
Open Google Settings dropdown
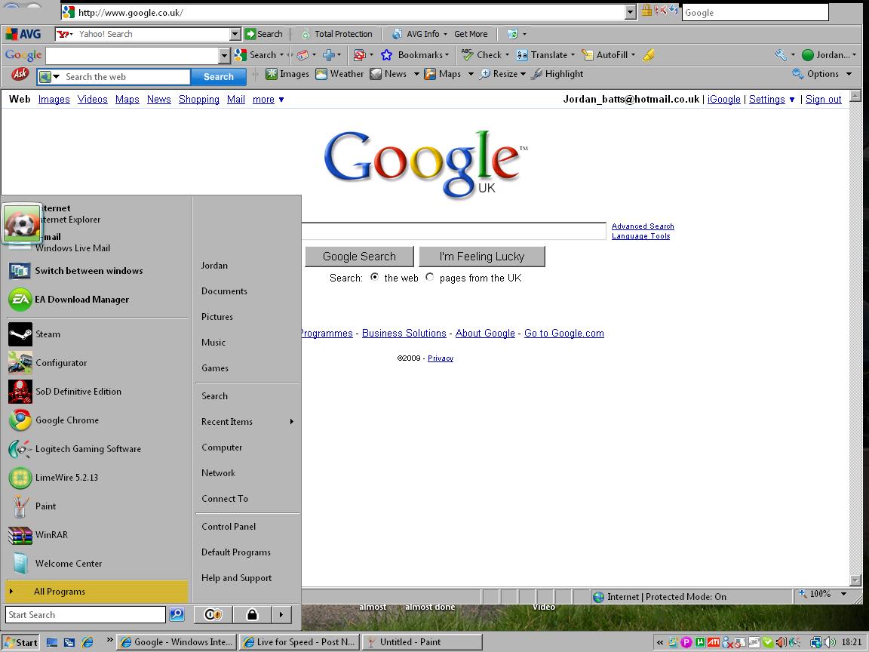pos(772,100)
